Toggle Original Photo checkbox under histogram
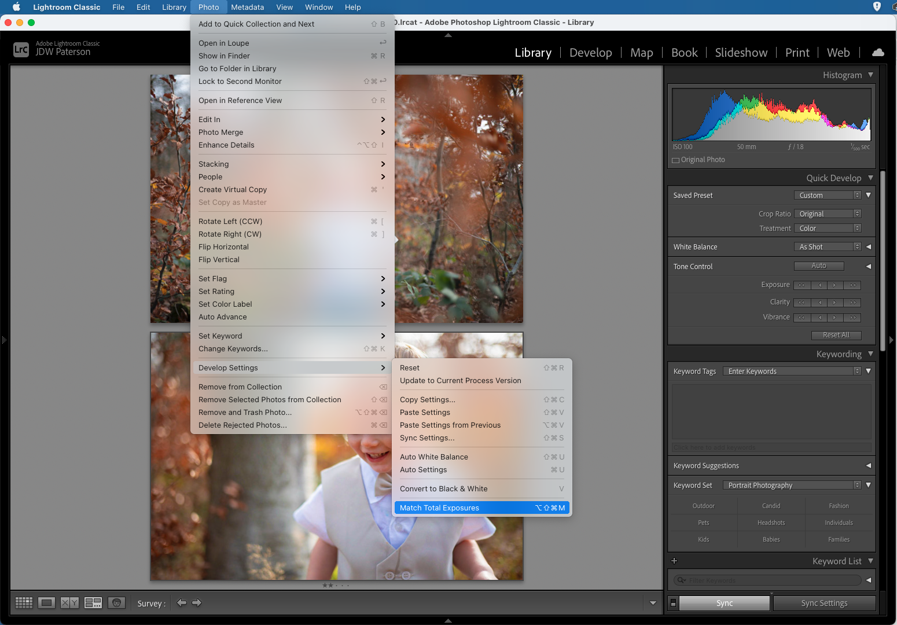Screen dimensions: 897x625 pyautogui.click(x=675, y=160)
